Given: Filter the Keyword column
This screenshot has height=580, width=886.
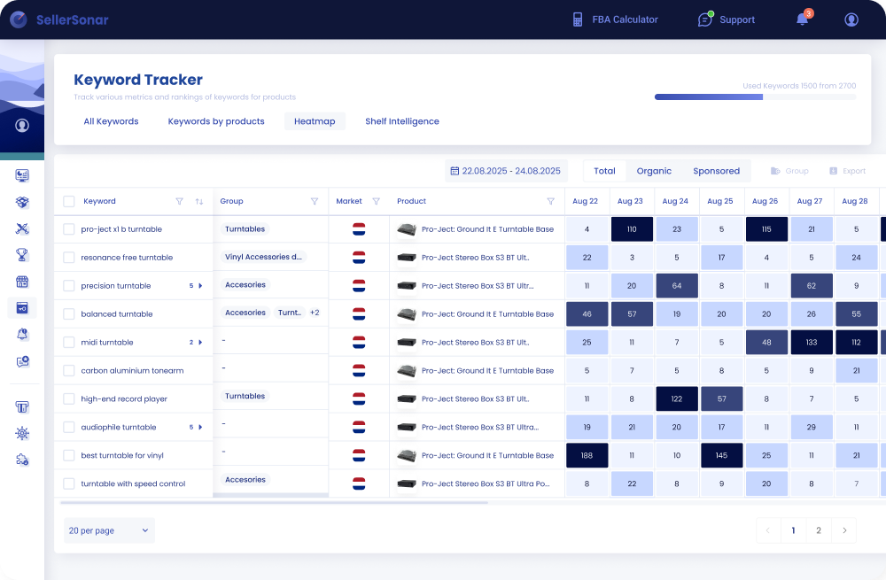Looking at the screenshot, I should coord(179,202).
